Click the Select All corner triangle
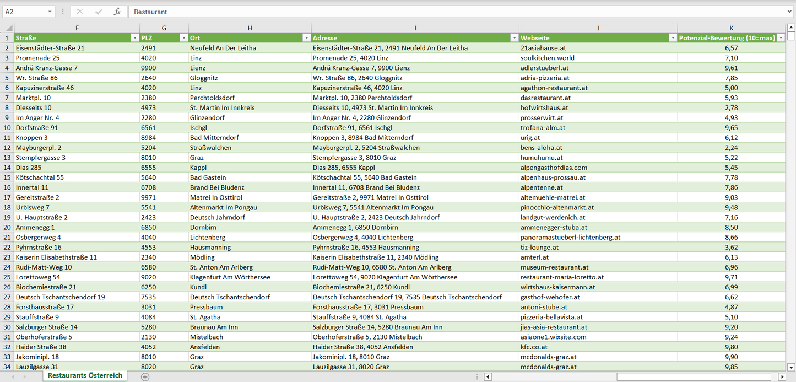Viewport: 796px width, 382px height. (x=8, y=28)
